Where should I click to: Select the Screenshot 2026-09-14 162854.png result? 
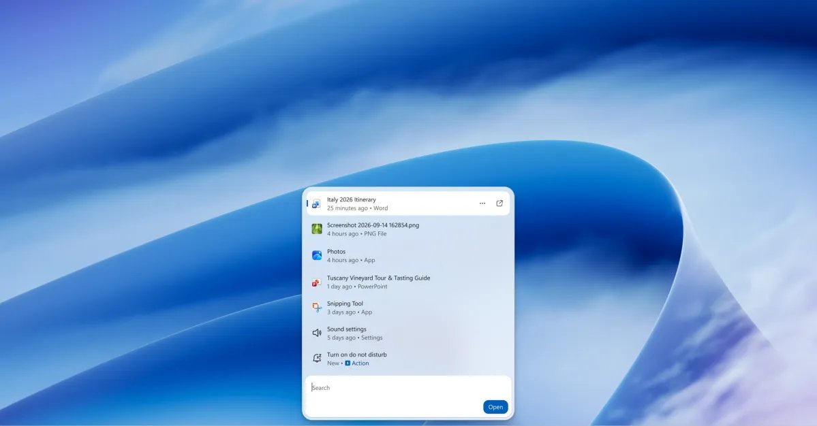(x=408, y=229)
